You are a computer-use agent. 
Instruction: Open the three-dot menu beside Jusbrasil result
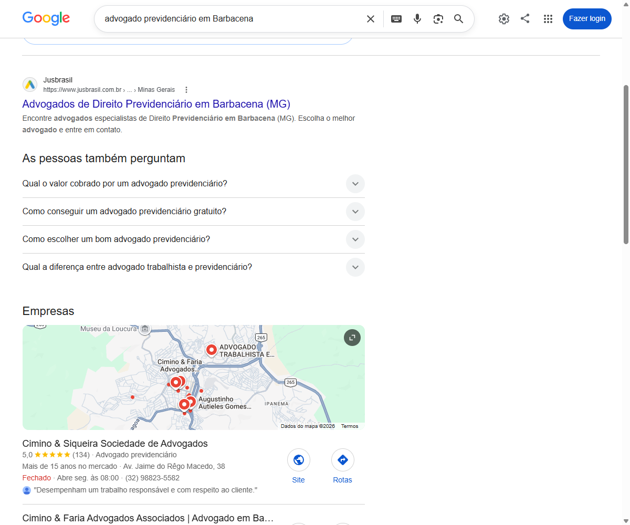click(186, 90)
